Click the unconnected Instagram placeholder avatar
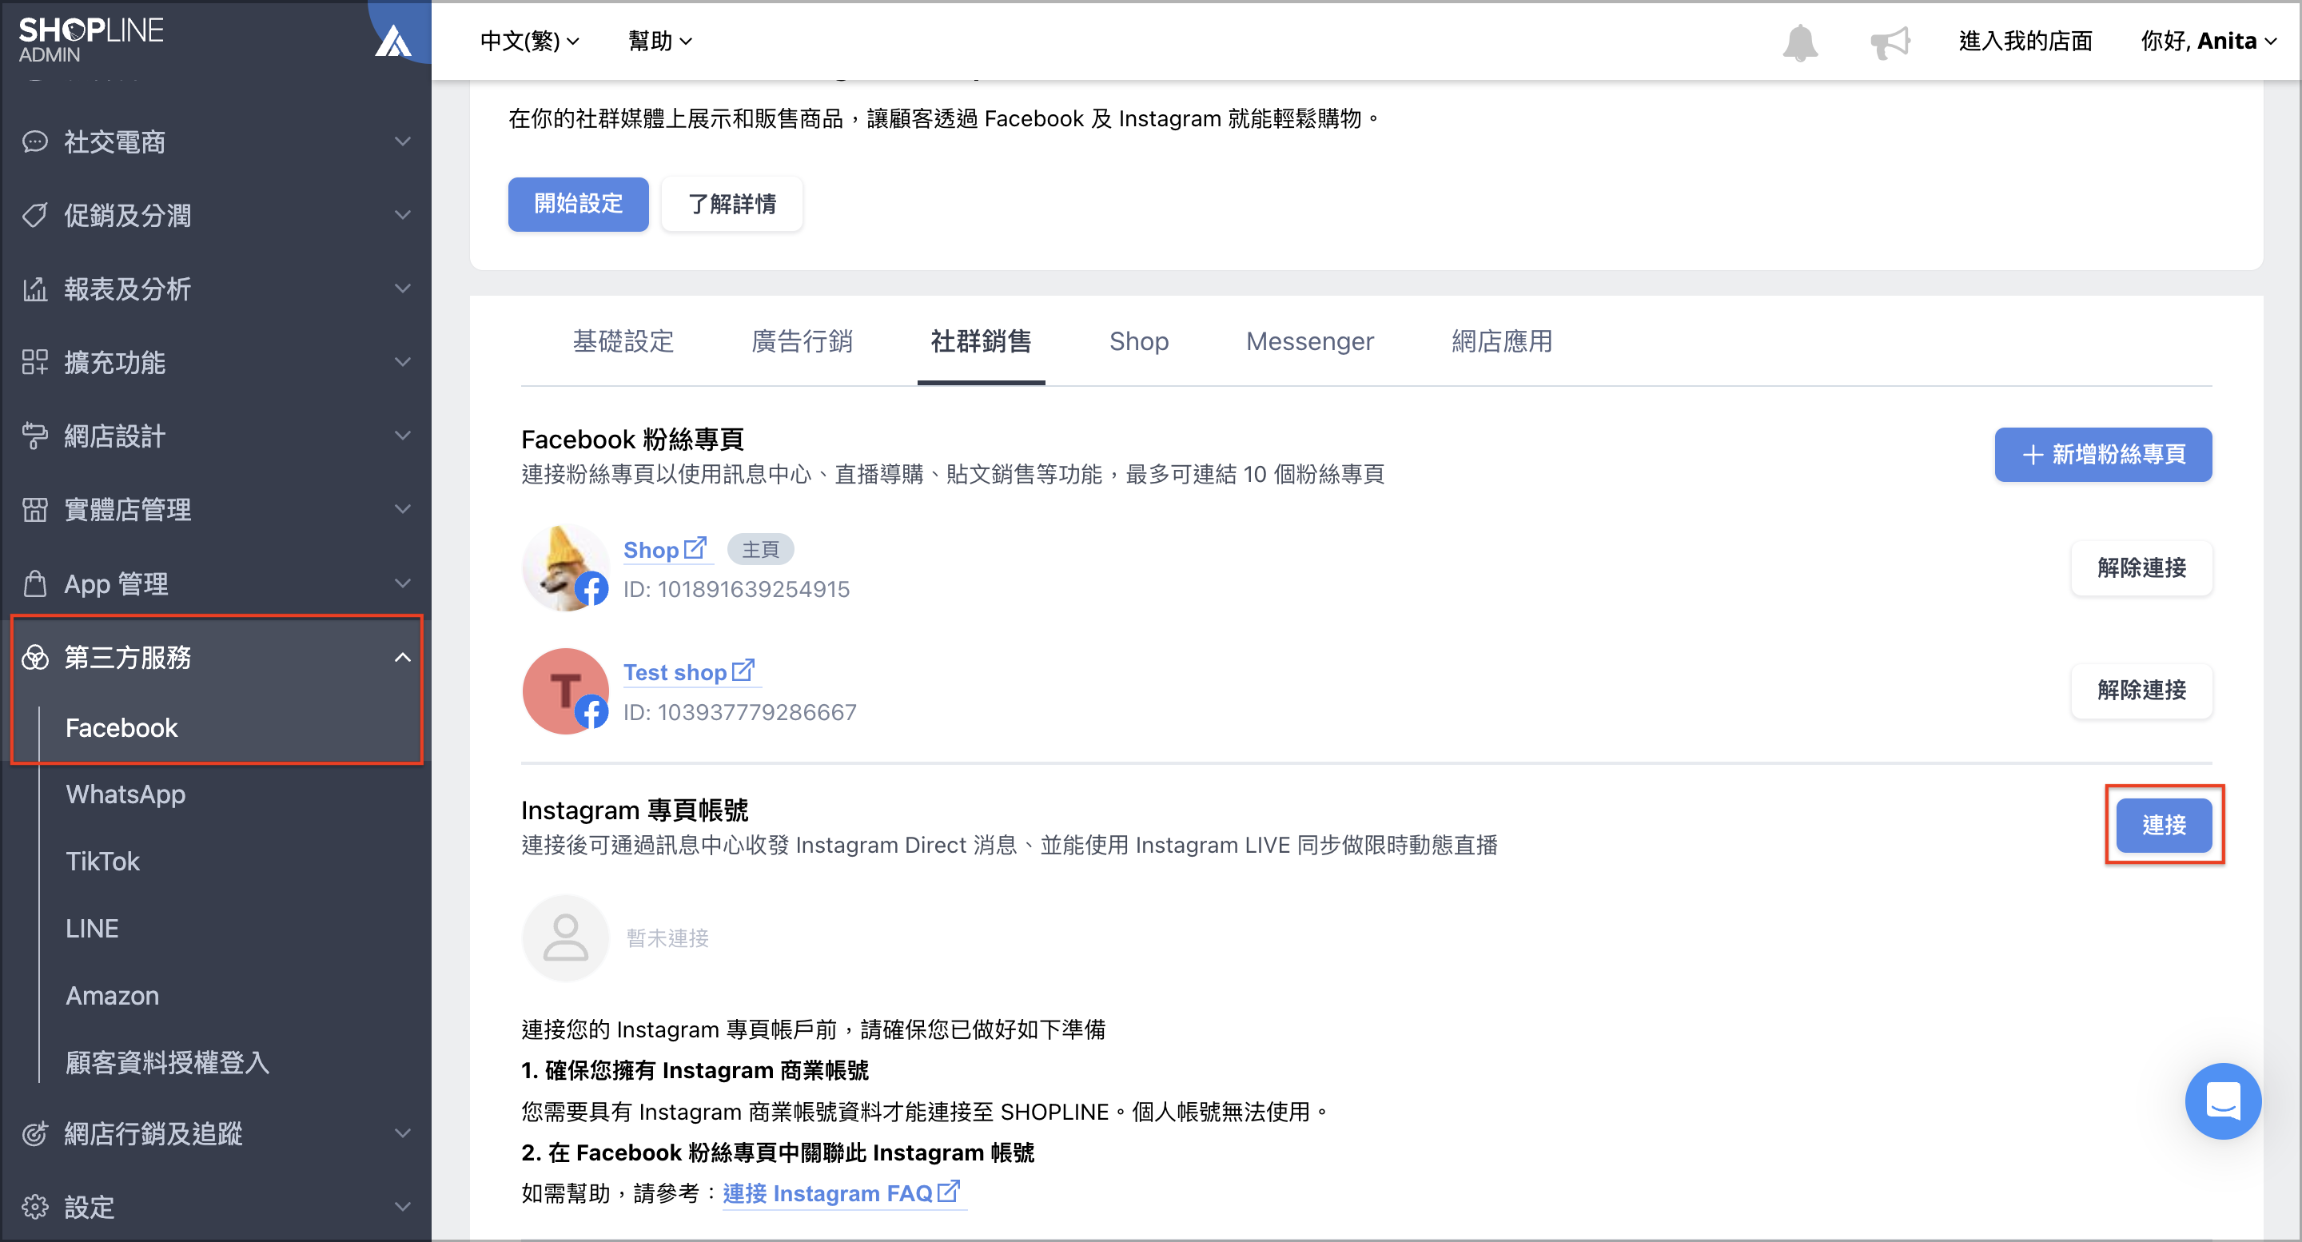 pos(565,938)
